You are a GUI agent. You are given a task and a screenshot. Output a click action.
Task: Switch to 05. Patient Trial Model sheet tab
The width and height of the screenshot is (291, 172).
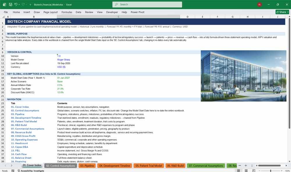pos(149,166)
